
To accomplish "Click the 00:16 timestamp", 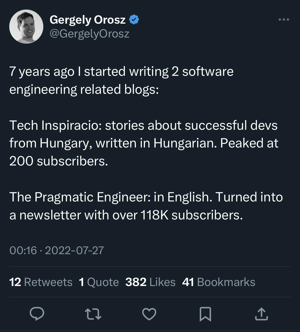I will [x=23, y=250].
